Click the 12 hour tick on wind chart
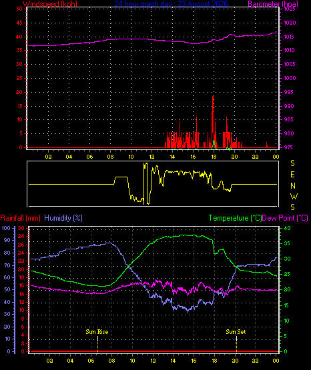 (151, 157)
